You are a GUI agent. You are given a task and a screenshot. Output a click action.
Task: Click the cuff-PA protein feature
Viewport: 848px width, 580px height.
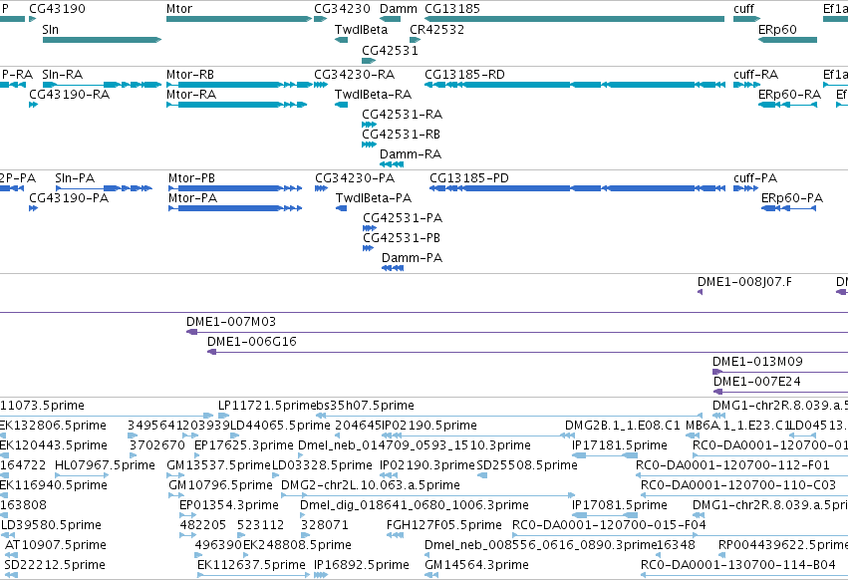pyautogui.click(x=745, y=188)
